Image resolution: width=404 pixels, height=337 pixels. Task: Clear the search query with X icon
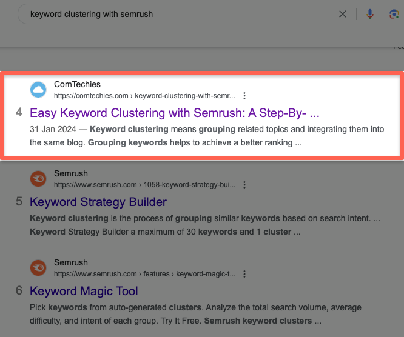(x=342, y=14)
